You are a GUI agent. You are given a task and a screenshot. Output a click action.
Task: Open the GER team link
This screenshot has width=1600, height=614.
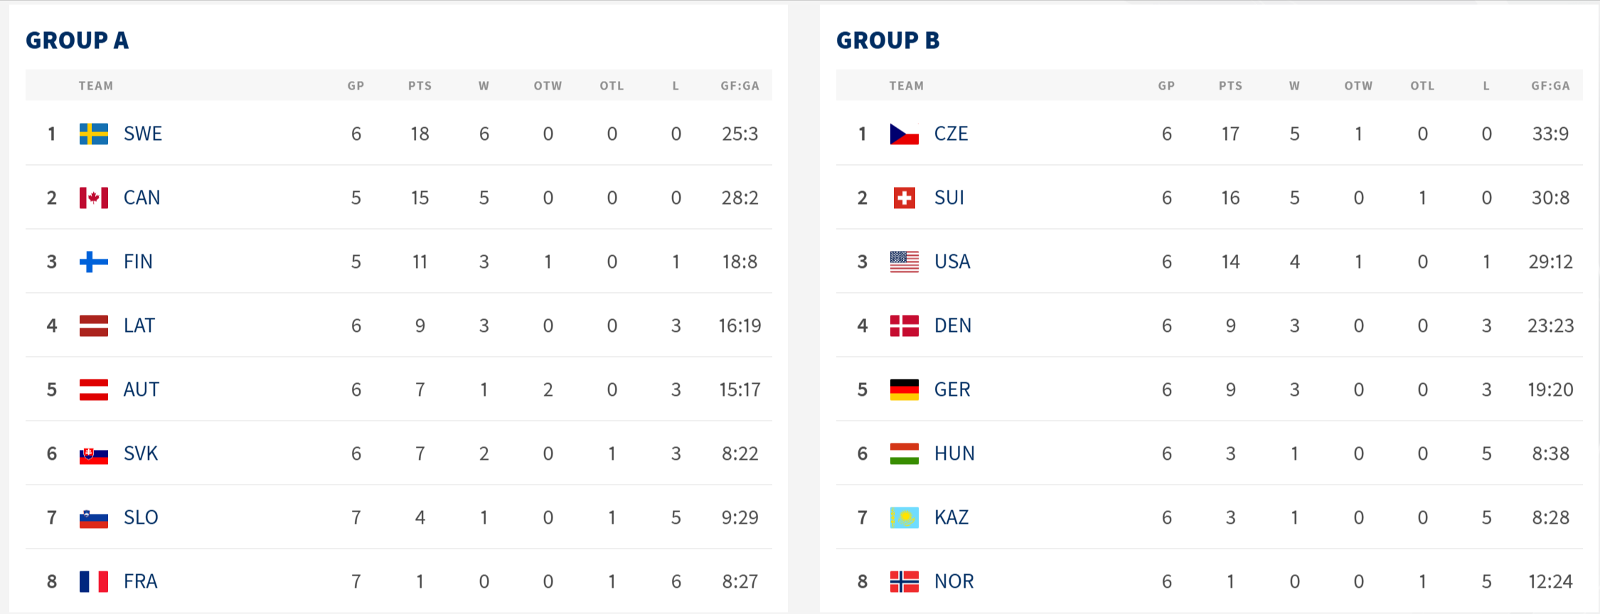952,389
